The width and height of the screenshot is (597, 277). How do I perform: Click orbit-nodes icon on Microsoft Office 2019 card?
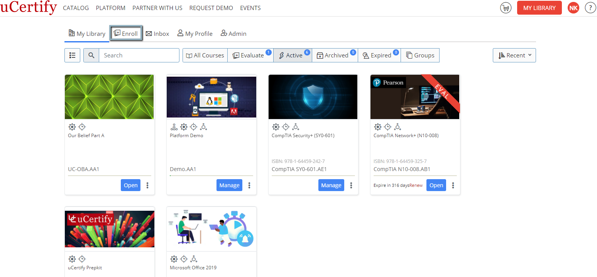pos(194,259)
